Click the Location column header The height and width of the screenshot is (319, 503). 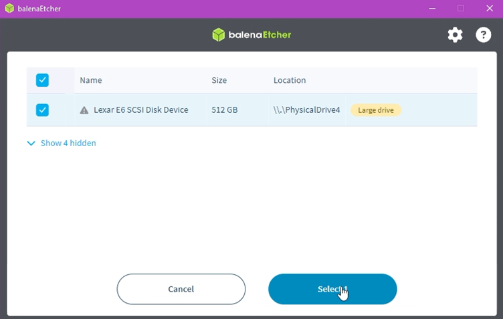pos(290,80)
